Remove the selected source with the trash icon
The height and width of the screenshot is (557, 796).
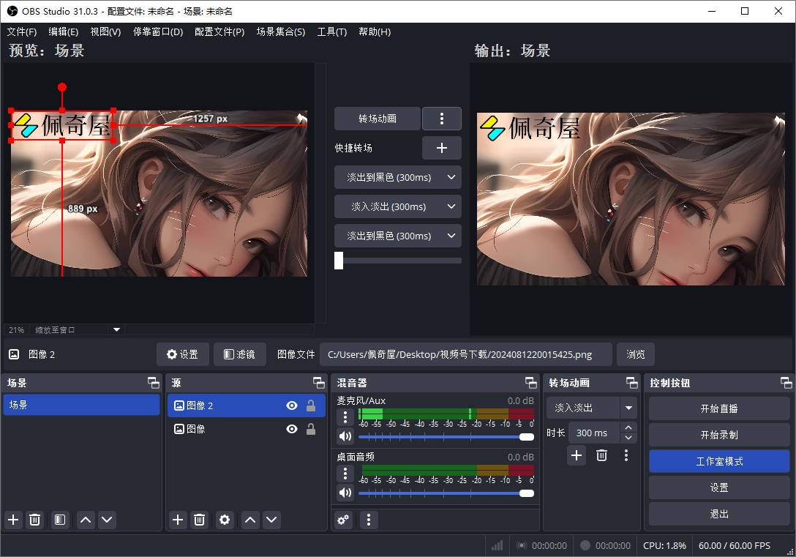199,520
